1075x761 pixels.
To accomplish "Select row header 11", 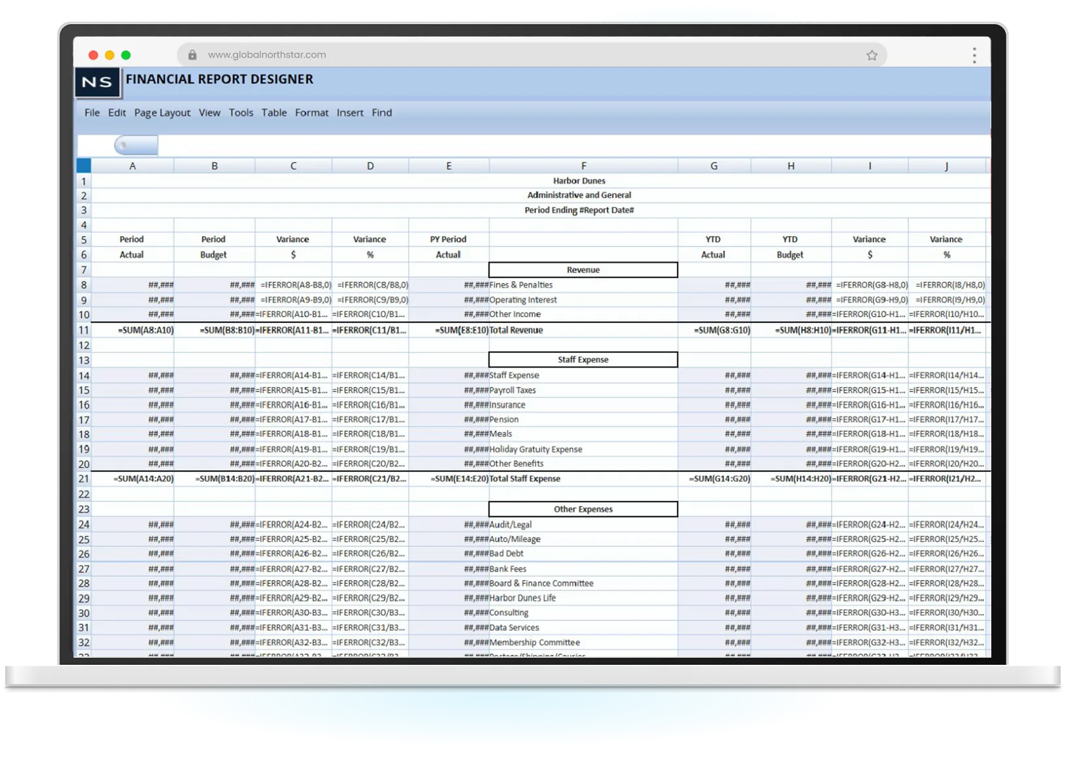I will click(x=82, y=330).
